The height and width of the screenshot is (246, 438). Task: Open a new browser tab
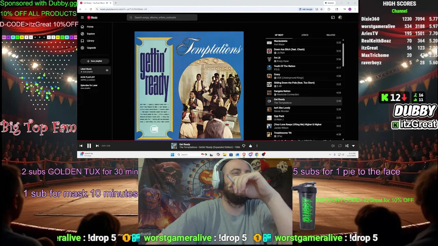[116, 3]
